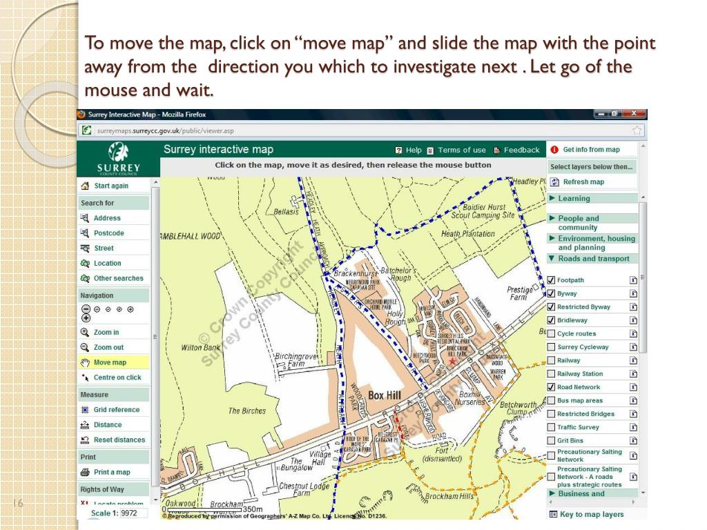Click left sidebar scrollbar up arrow
The width and height of the screenshot is (707, 530).
pyautogui.click(x=155, y=182)
